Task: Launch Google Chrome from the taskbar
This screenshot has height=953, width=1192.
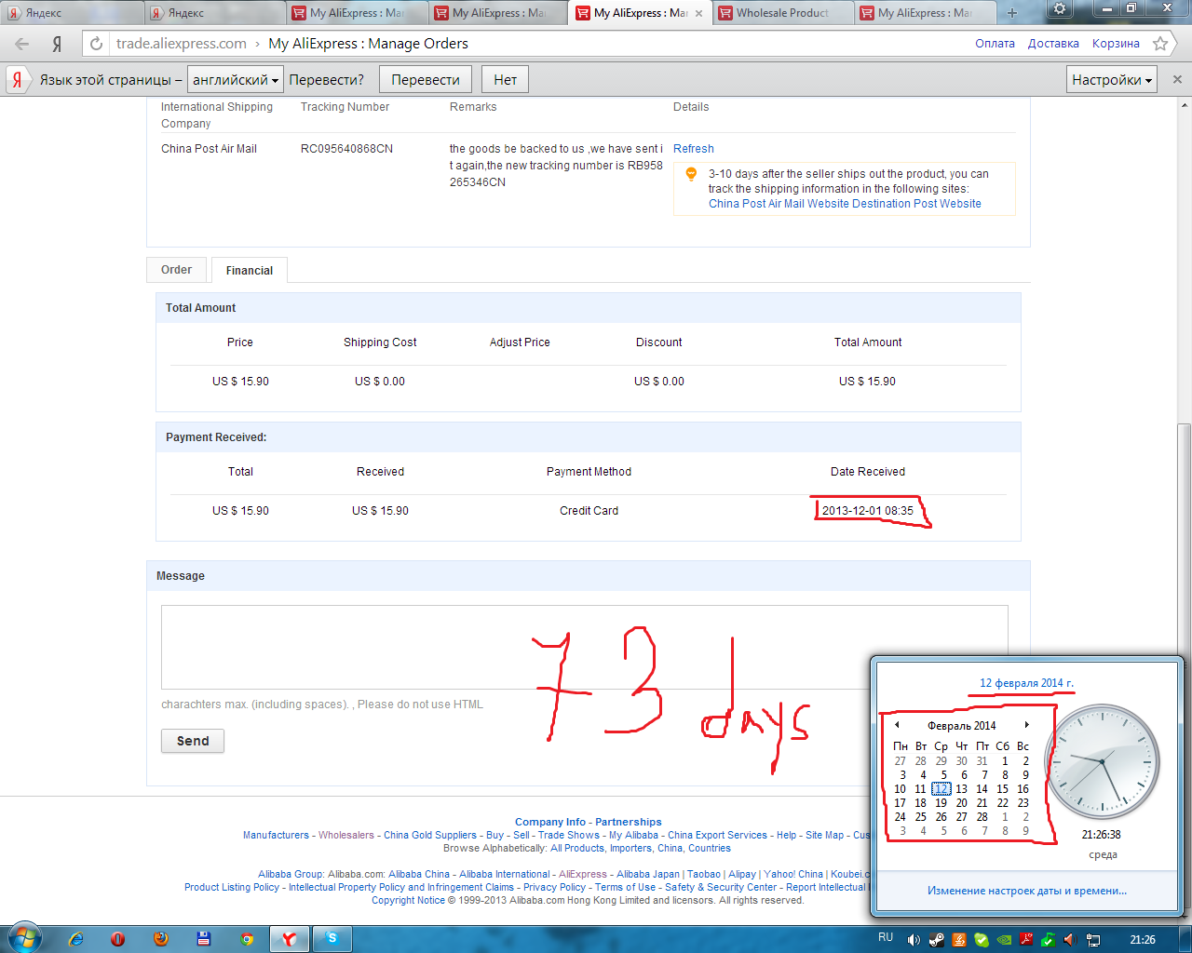Action: 246,939
